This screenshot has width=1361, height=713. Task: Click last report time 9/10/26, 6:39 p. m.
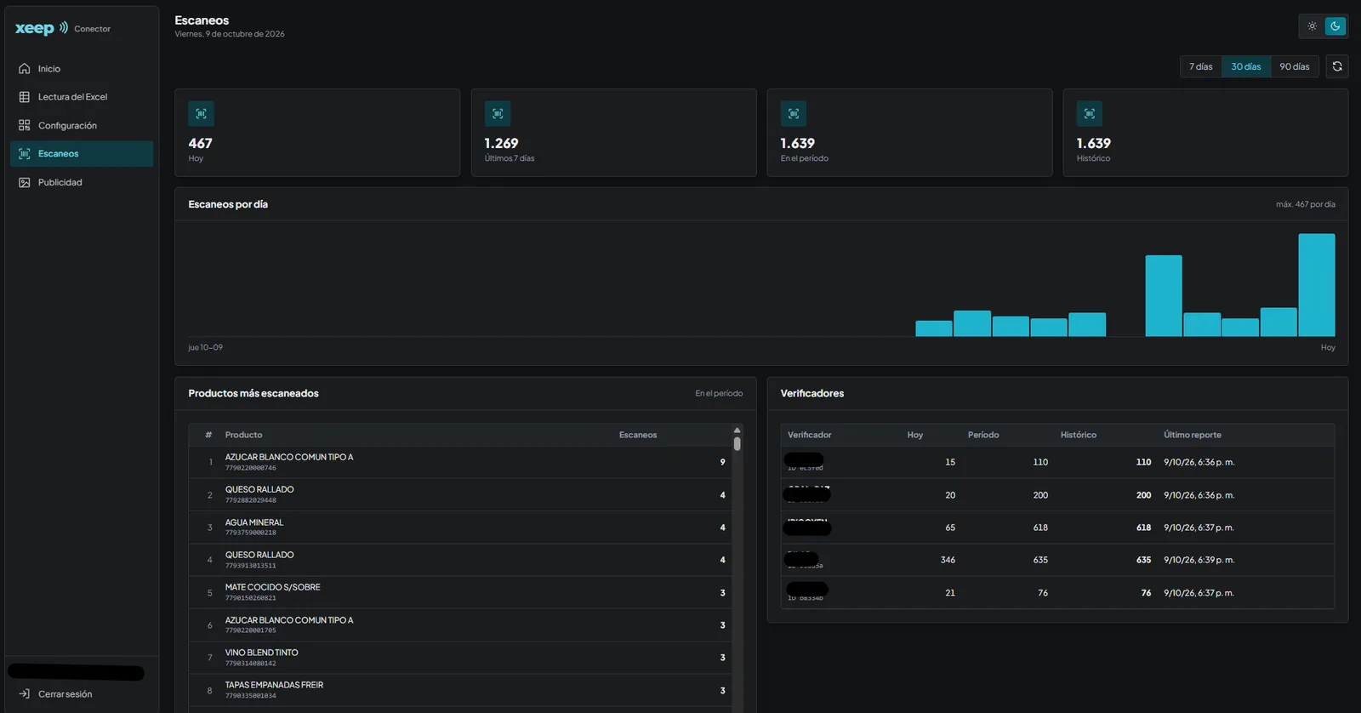click(x=1199, y=560)
